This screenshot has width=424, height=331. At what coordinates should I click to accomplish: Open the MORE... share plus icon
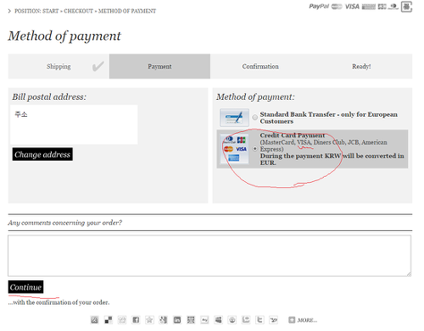292,320
